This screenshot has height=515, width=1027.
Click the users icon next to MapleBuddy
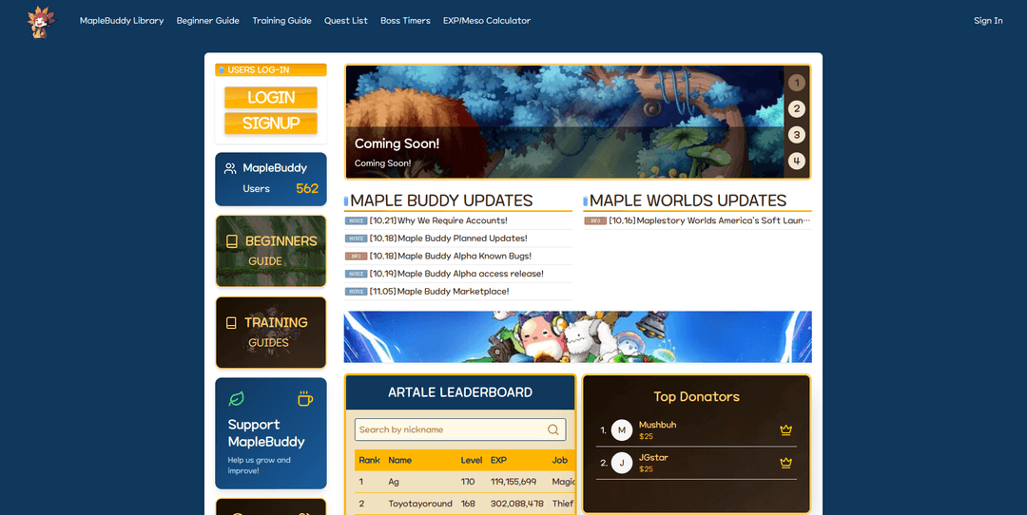[230, 168]
